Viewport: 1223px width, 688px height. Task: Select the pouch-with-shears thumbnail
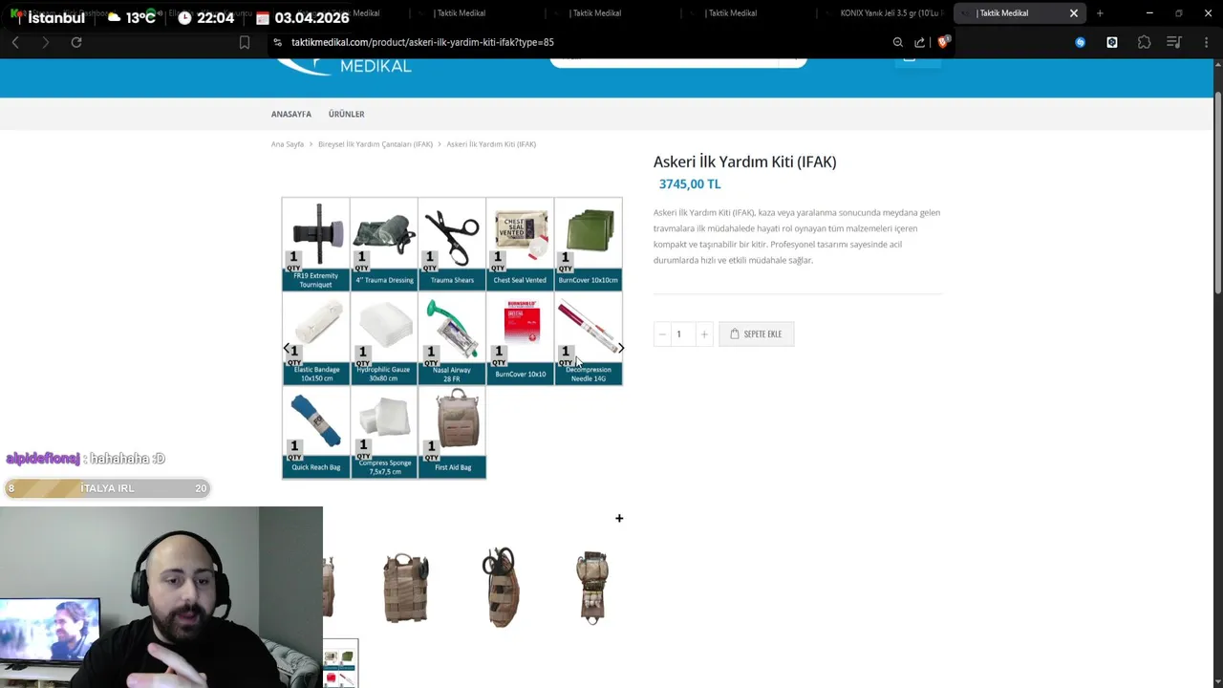coord(502,587)
